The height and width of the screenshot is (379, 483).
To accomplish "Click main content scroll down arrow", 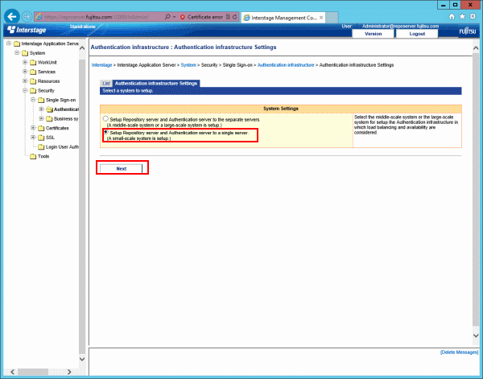I will point(476,336).
